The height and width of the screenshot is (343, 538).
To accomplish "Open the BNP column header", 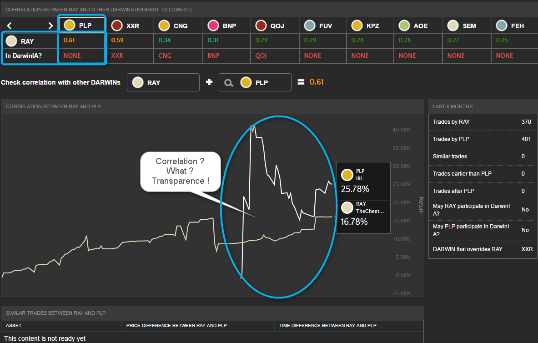I will pyautogui.click(x=227, y=25).
